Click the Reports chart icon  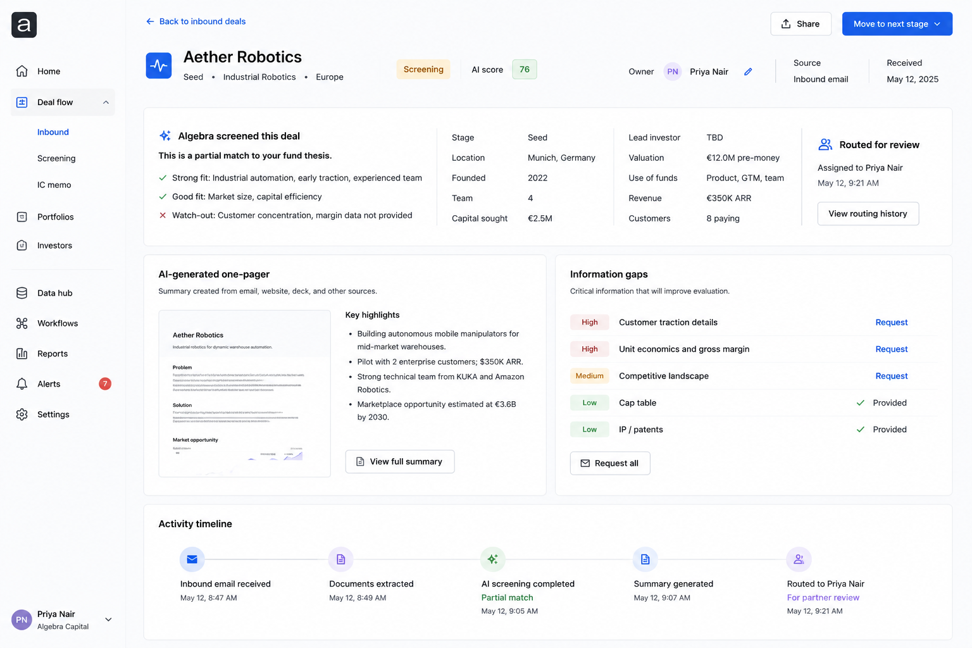click(22, 354)
